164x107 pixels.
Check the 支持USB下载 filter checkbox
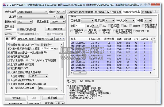(134, 31)
